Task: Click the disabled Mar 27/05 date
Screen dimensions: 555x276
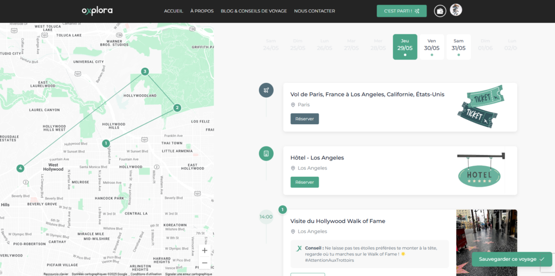Action: 351,45
